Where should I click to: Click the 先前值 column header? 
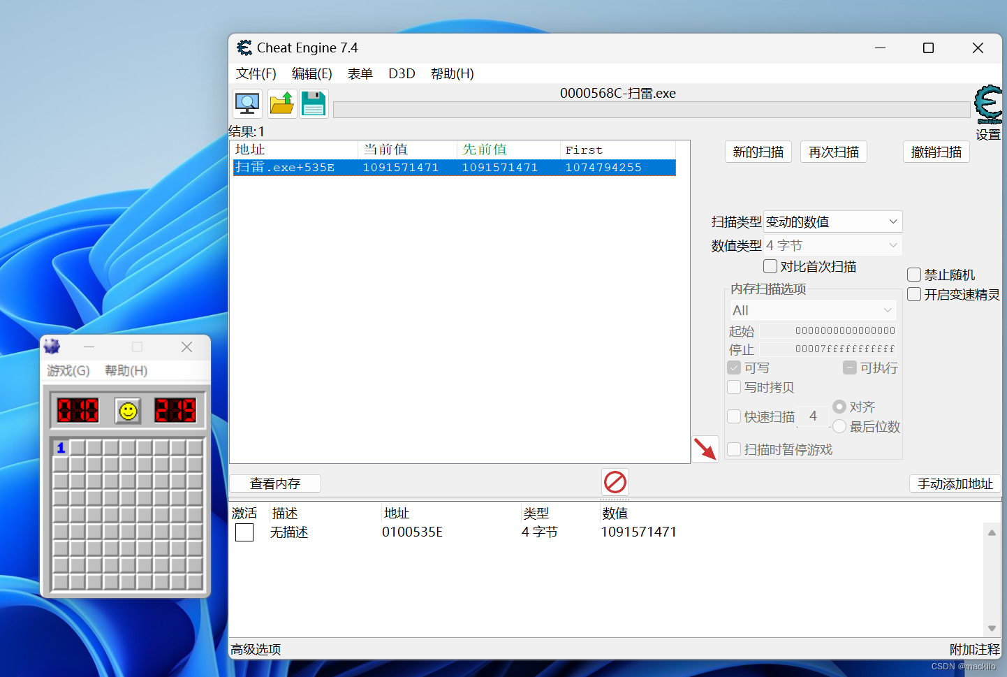[509, 150]
